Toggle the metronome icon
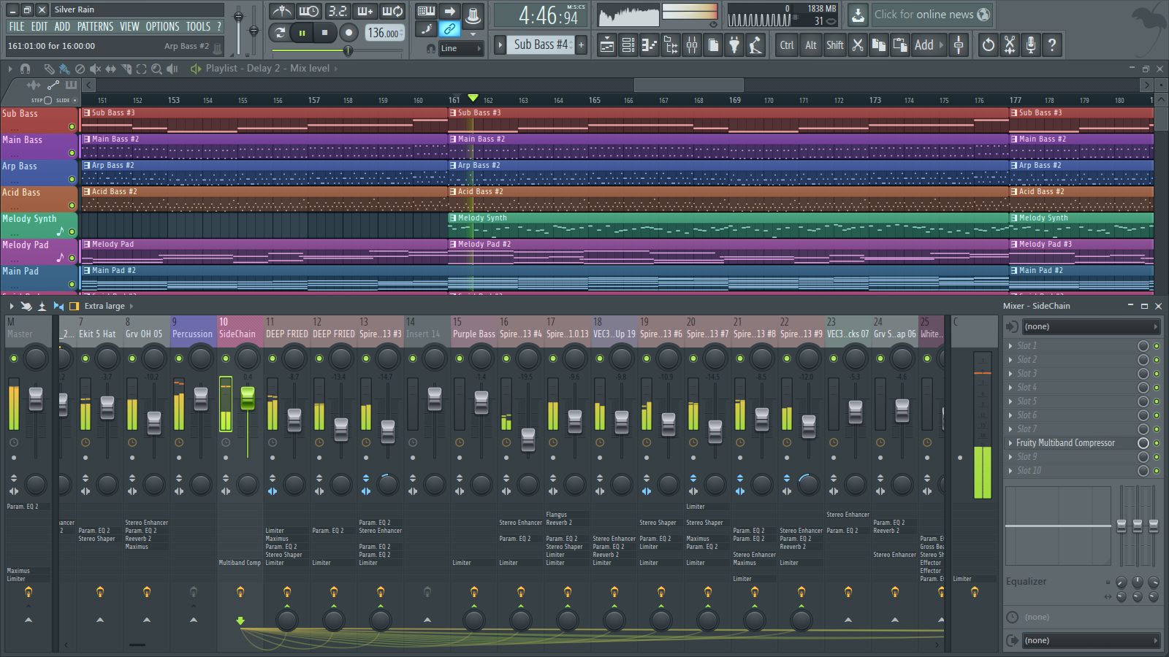This screenshot has height=657, width=1169. pos(281,12)
